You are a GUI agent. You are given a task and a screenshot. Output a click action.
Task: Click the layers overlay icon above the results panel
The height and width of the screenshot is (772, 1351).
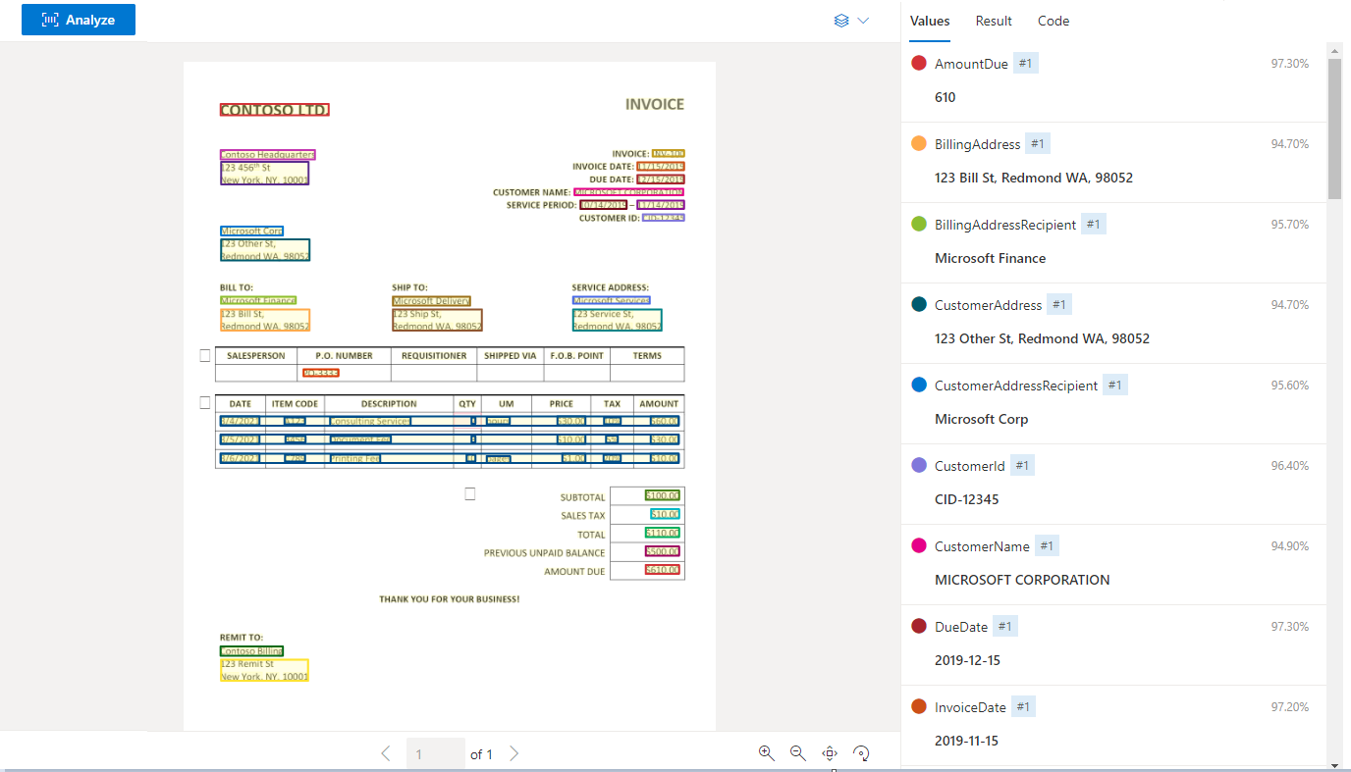coord(840,20)
